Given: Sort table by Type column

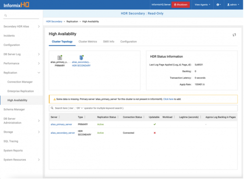Looking at the screenshot, I should [85, 117].
